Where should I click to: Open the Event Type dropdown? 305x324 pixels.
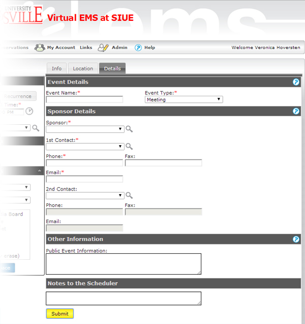[184, 100]
